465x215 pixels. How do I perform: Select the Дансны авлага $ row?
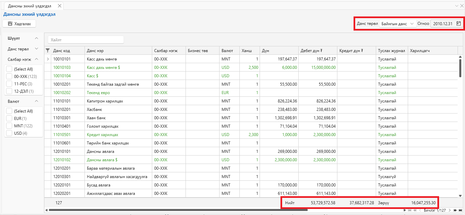click(x=251, y=160)
